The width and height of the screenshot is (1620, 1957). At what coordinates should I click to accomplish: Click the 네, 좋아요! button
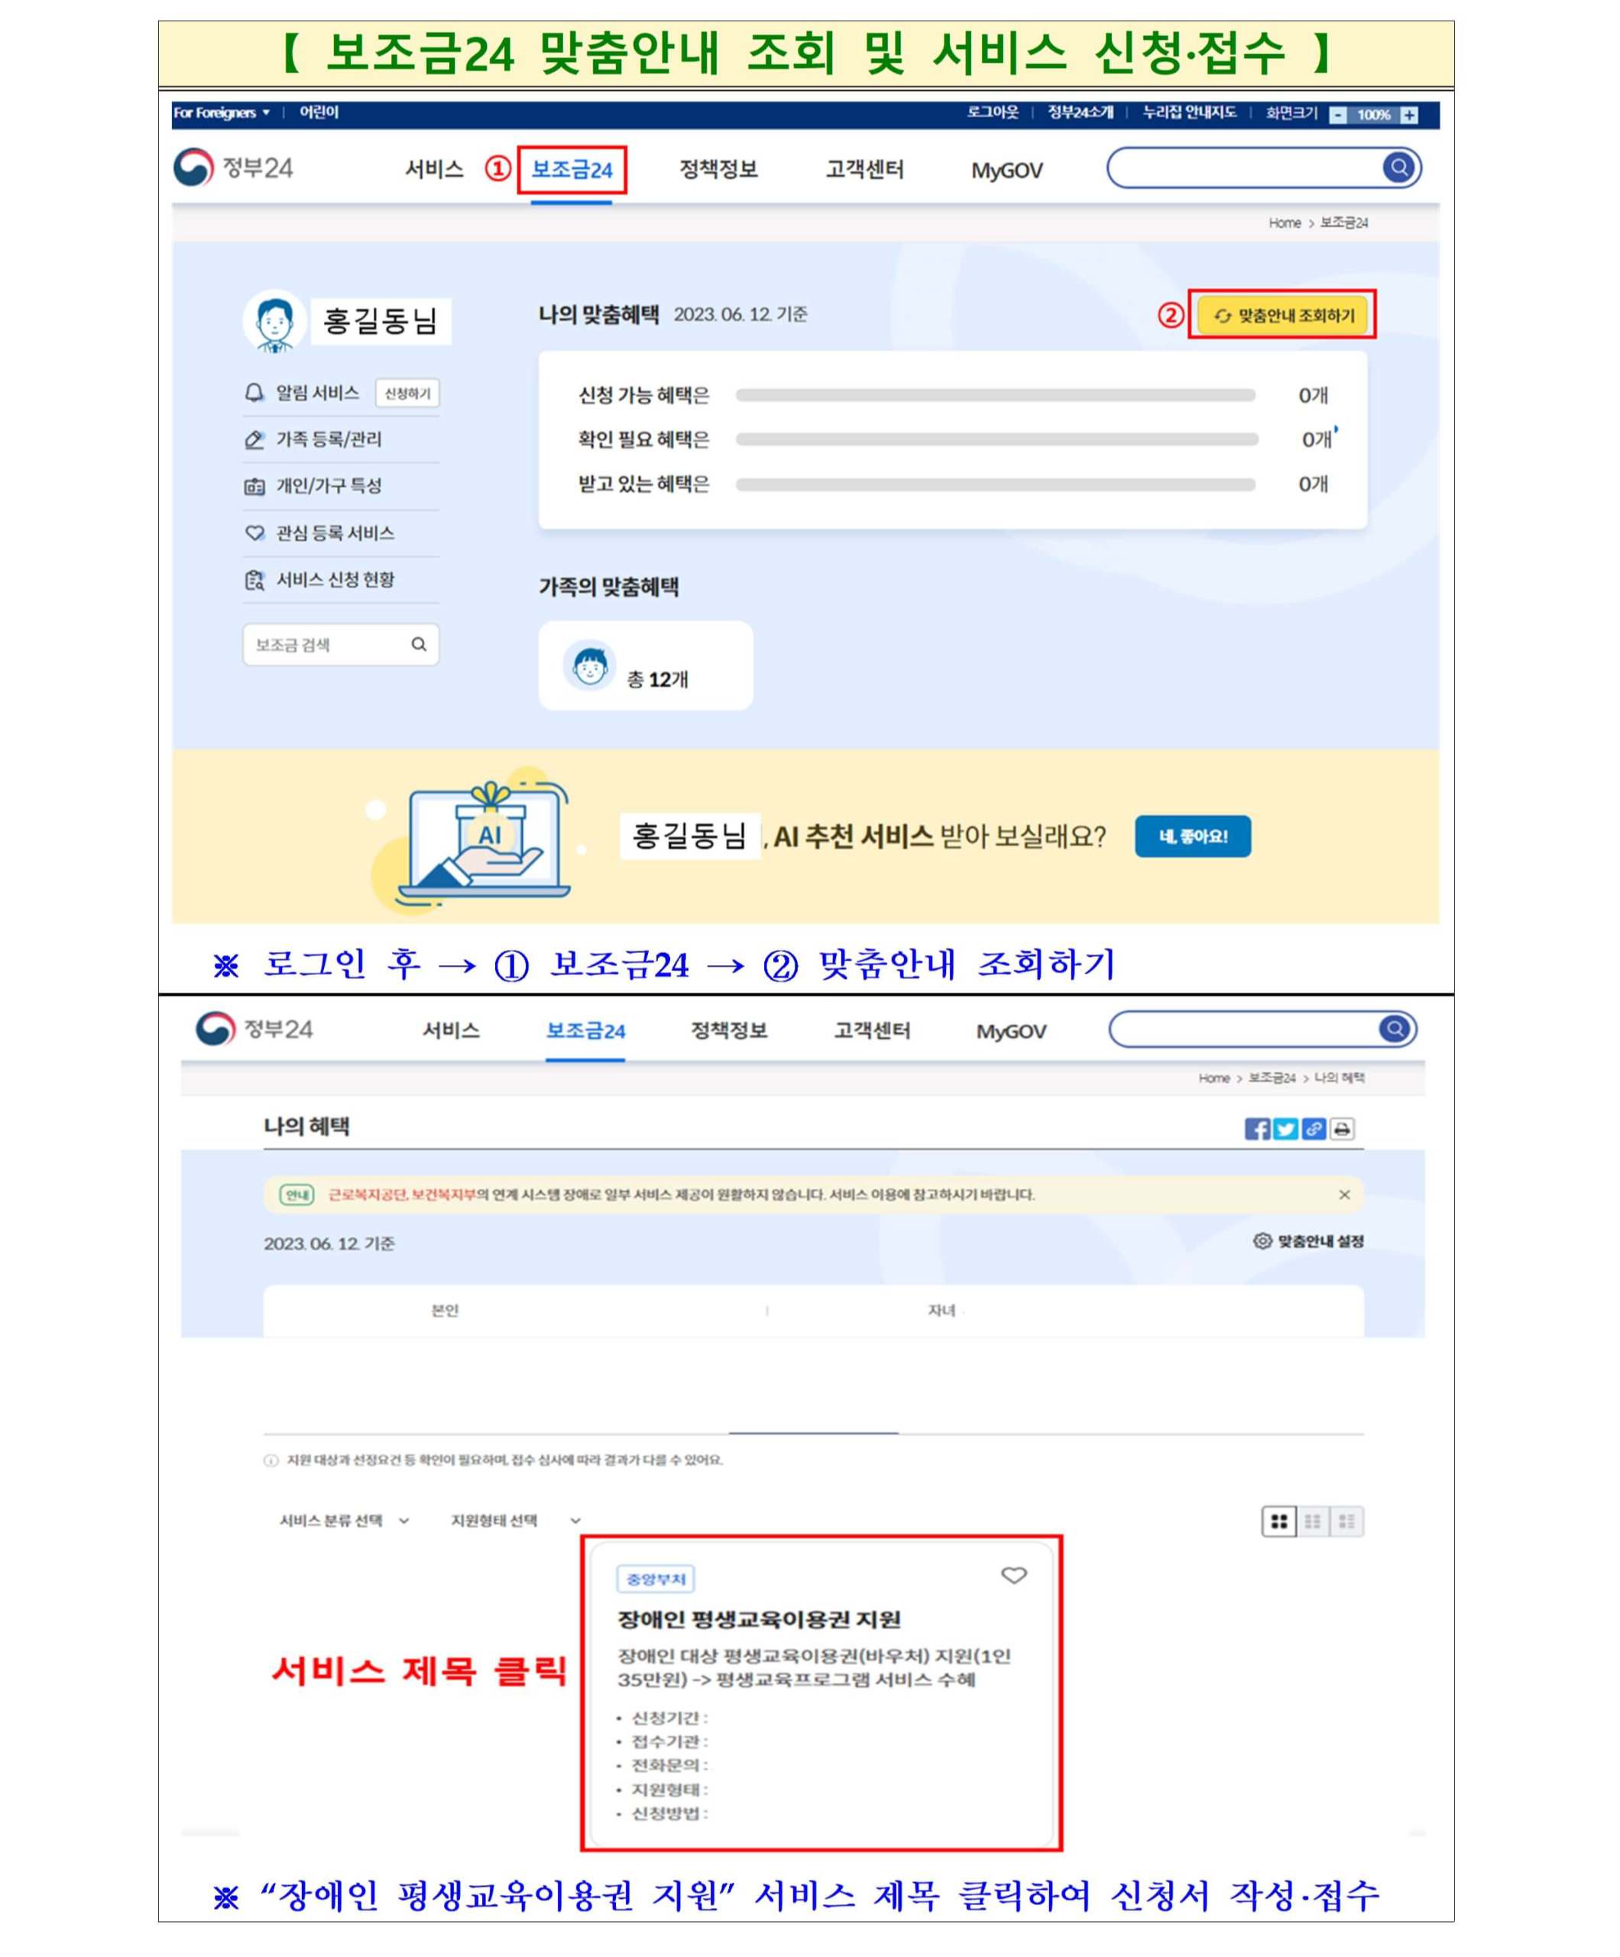[1192, 836]
